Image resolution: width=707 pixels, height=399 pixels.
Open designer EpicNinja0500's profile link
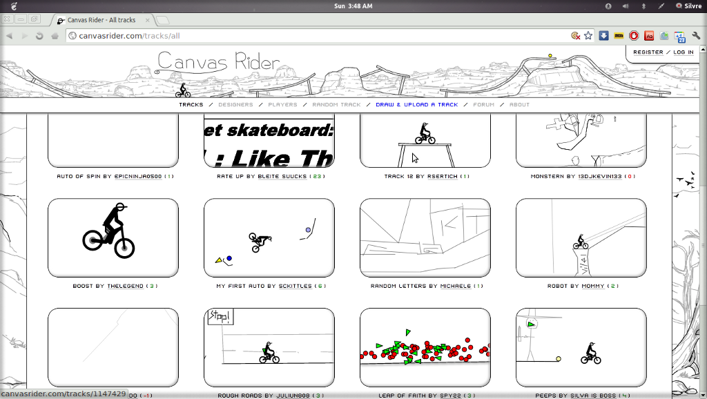tap(138, 176)
